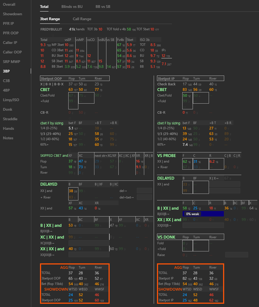Click IP 1/3 (25-40%) bet value 39
The height and width of the screenshot is (307, 259).
pos(184,134)
